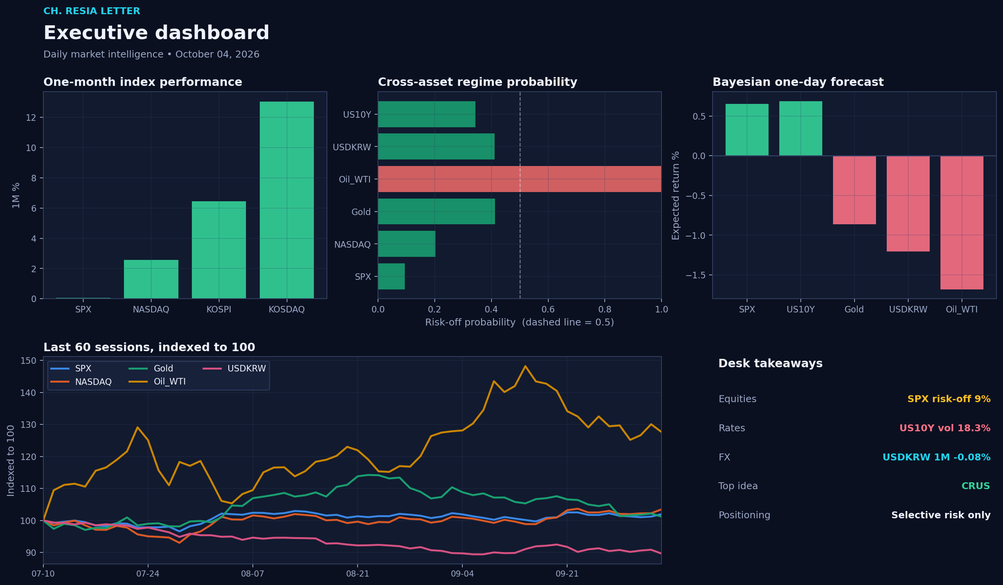Click the 'Rates' takeaway label
Screen dimensions: 1003x585
coord(732,428)
